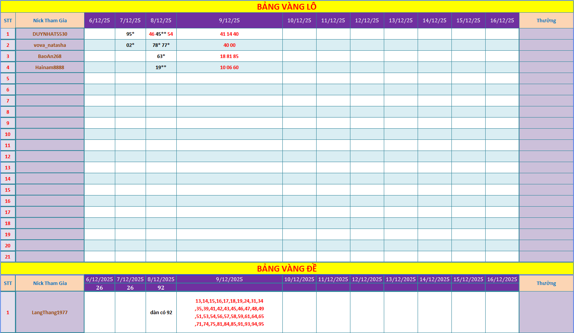The height and width of the screenshot is (333, 574).
Task: Choose the Hainam8888 nickname cell
Action: pos(50,67)
